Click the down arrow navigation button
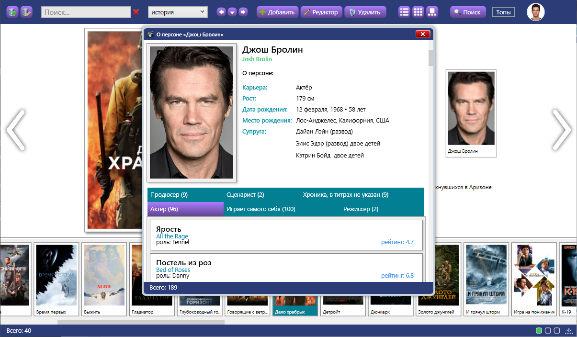The height and width of the screenshot is (337, 577). pos(232,12)
